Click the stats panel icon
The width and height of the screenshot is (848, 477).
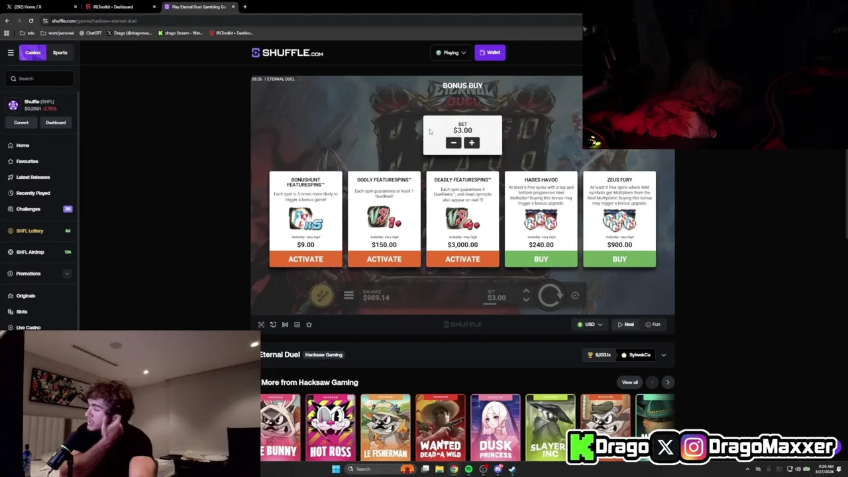pos(297,325)
